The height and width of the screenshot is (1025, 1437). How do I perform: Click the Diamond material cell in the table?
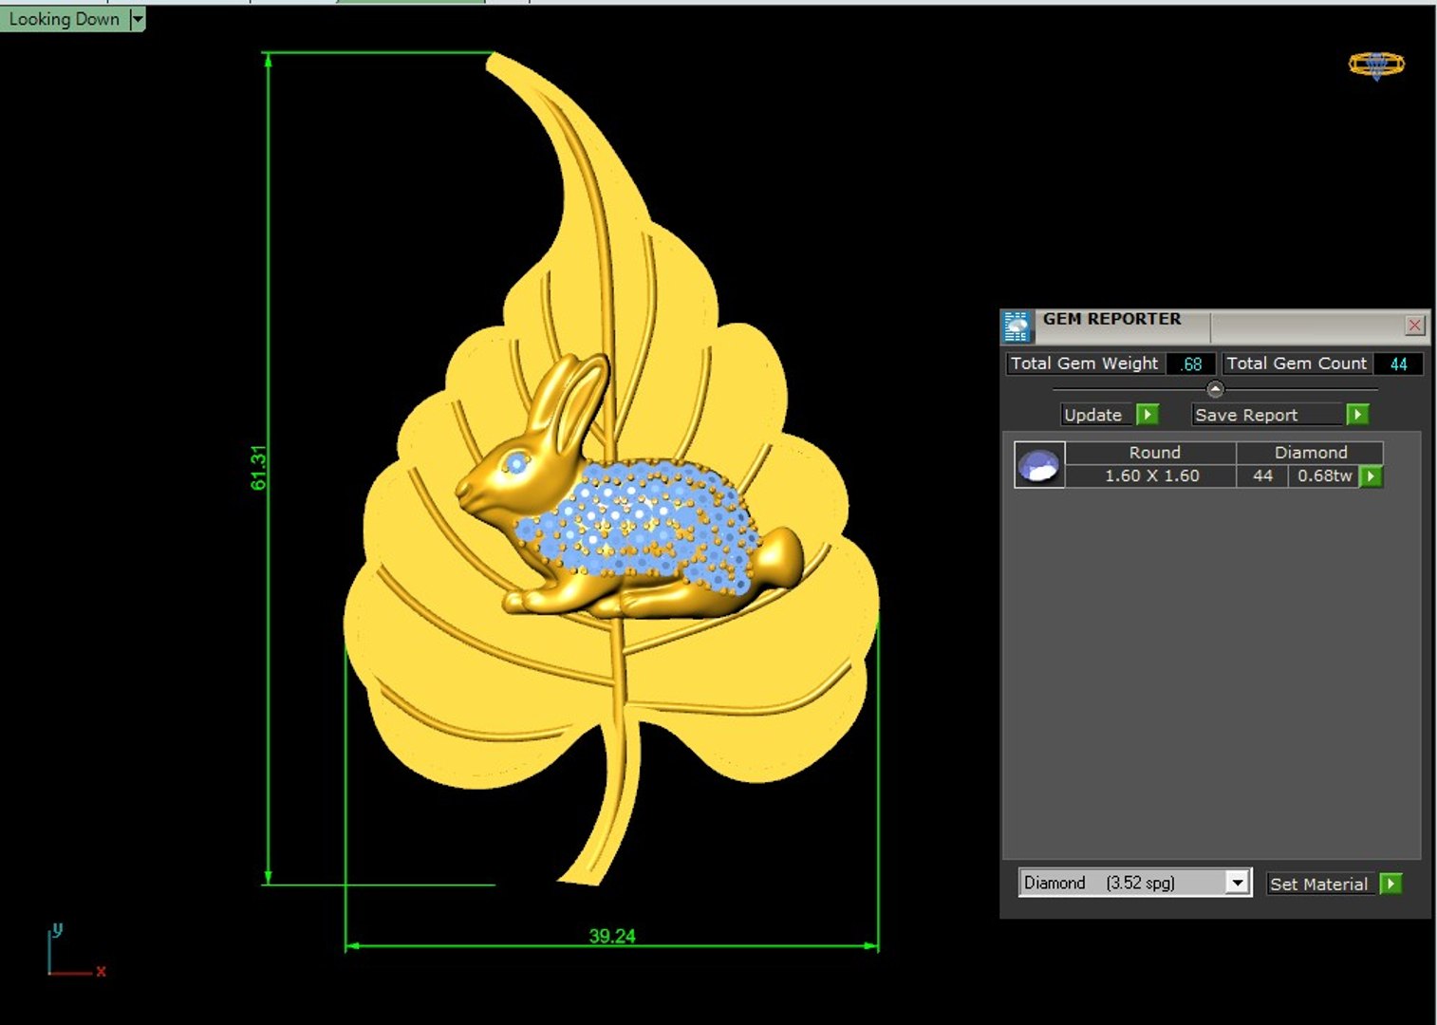pyautogui.click(x=1310, y=453)
